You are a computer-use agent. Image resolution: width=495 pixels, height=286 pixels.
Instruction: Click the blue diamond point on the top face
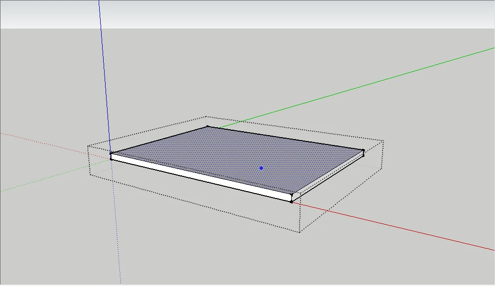(x=261, y=168)
